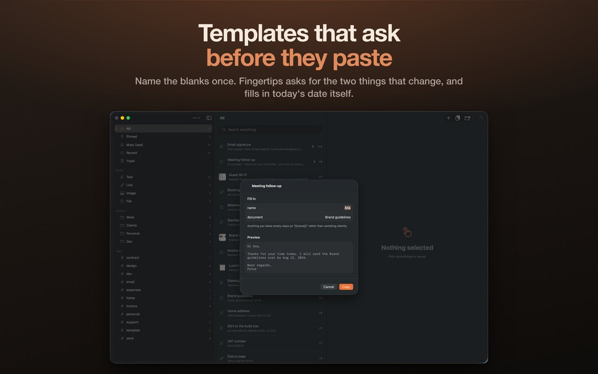Filter by the design tag
Screen dimensions: 598x374
point(163,266)
